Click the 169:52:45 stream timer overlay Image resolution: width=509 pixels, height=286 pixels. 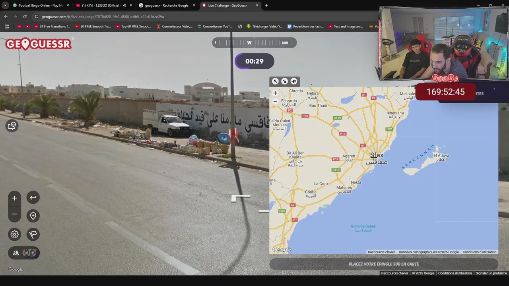pos(445,92)
